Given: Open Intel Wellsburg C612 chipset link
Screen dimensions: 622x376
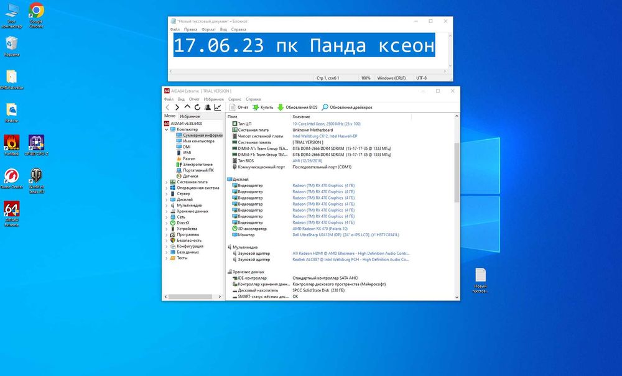Looking at the screenshot, I should 325,136.
